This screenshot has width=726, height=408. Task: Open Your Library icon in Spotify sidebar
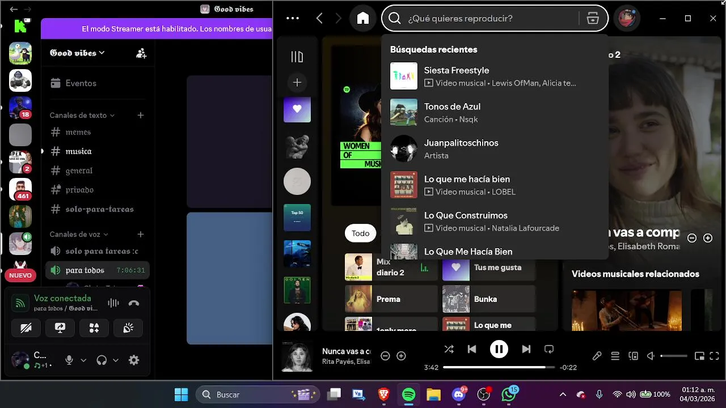pyautogui.click(x=297, y=57)
